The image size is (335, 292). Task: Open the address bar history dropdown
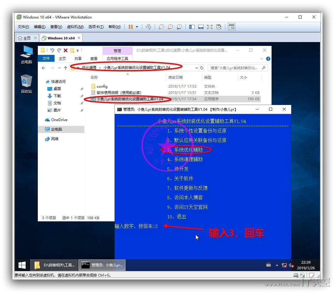point(196,68)
